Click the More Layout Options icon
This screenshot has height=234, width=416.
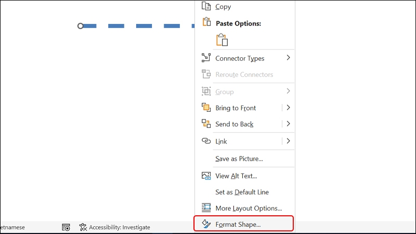pyautogui.click(x=206, y=207)
